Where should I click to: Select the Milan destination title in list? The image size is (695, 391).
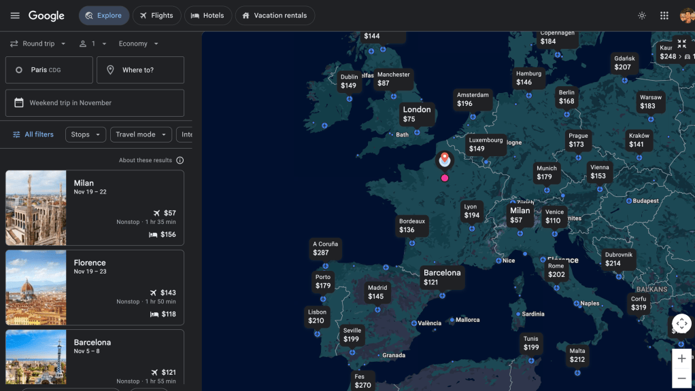[84, 183]
